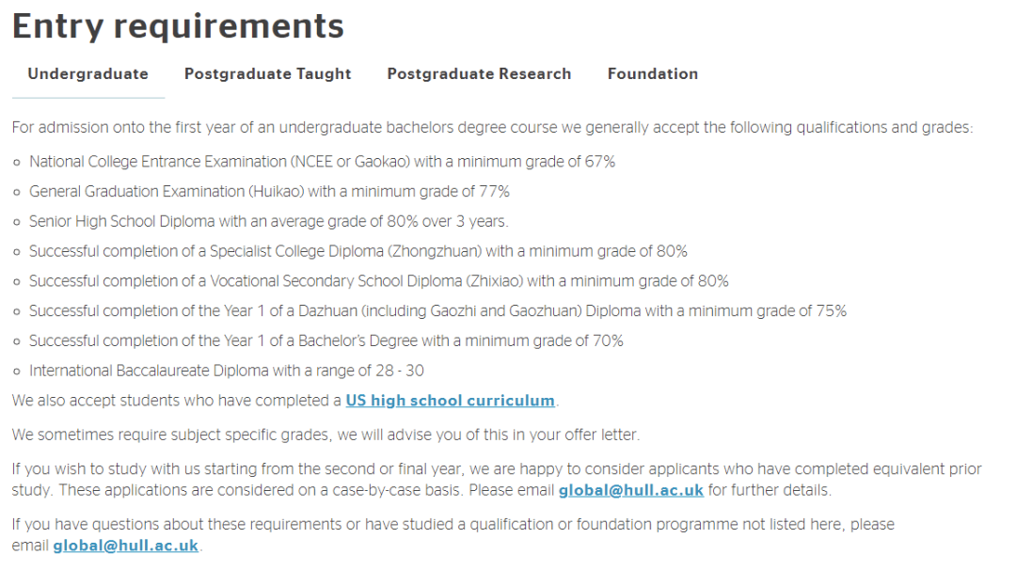
Task: Click the Zhixiao Vocational Secondary School item
Action: pyautogui.click(x=379, y=281)
